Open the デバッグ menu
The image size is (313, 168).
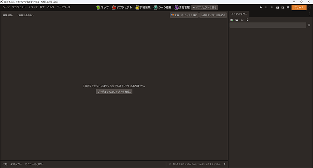(33, 7)
